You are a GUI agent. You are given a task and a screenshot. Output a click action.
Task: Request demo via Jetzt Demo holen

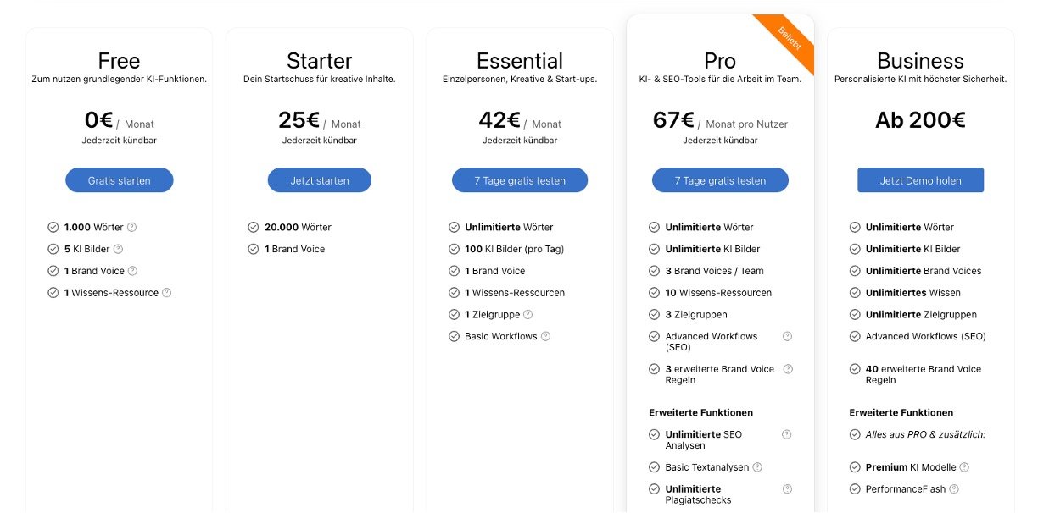tap(920, 180)
